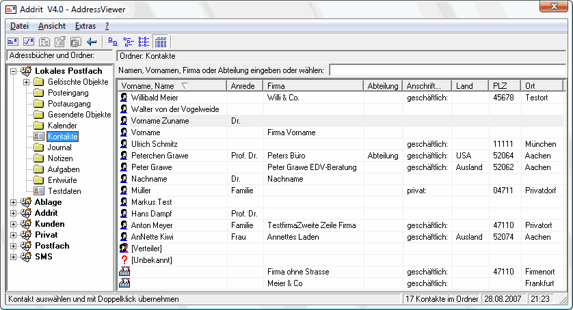Activate the details table view icon
This screenshot has height=310, width=573.
coord(160,42)
